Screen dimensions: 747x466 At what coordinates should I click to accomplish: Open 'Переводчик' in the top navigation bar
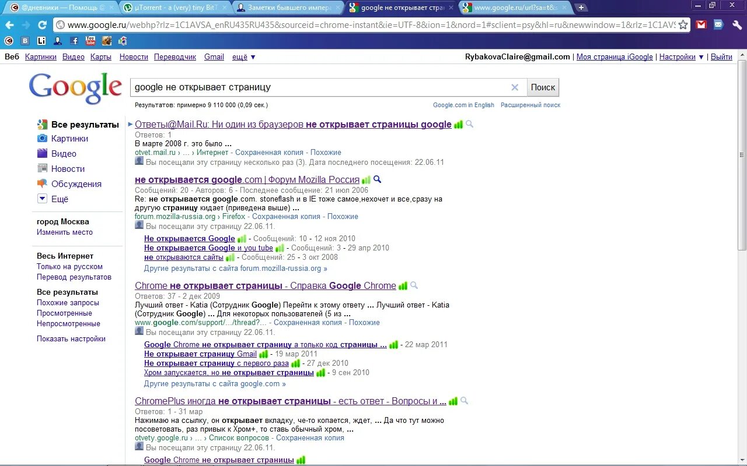click(175, 57)
